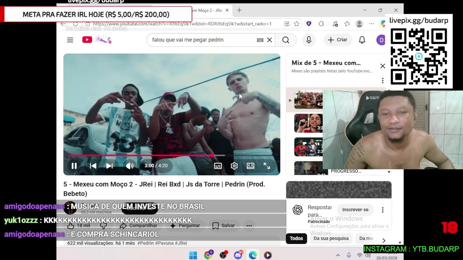Open the mix playlist's three-dot options
This screenshot has width=463, height=260.
coord(383,81)
